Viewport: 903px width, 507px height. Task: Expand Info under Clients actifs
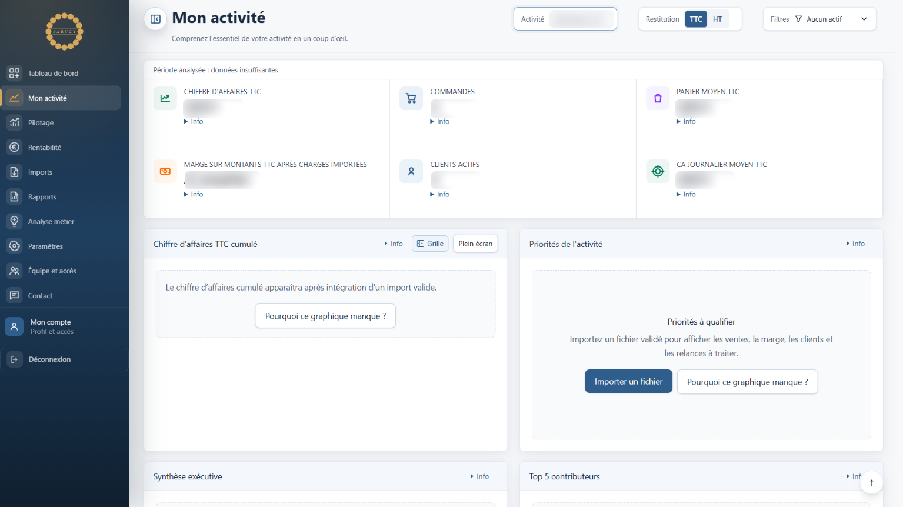[x=440, y=194]
